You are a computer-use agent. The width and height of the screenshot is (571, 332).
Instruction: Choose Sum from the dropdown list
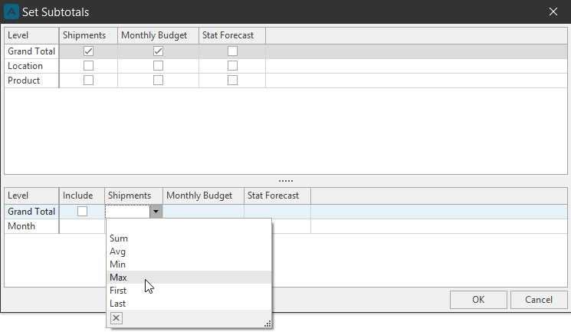(189, 238)
